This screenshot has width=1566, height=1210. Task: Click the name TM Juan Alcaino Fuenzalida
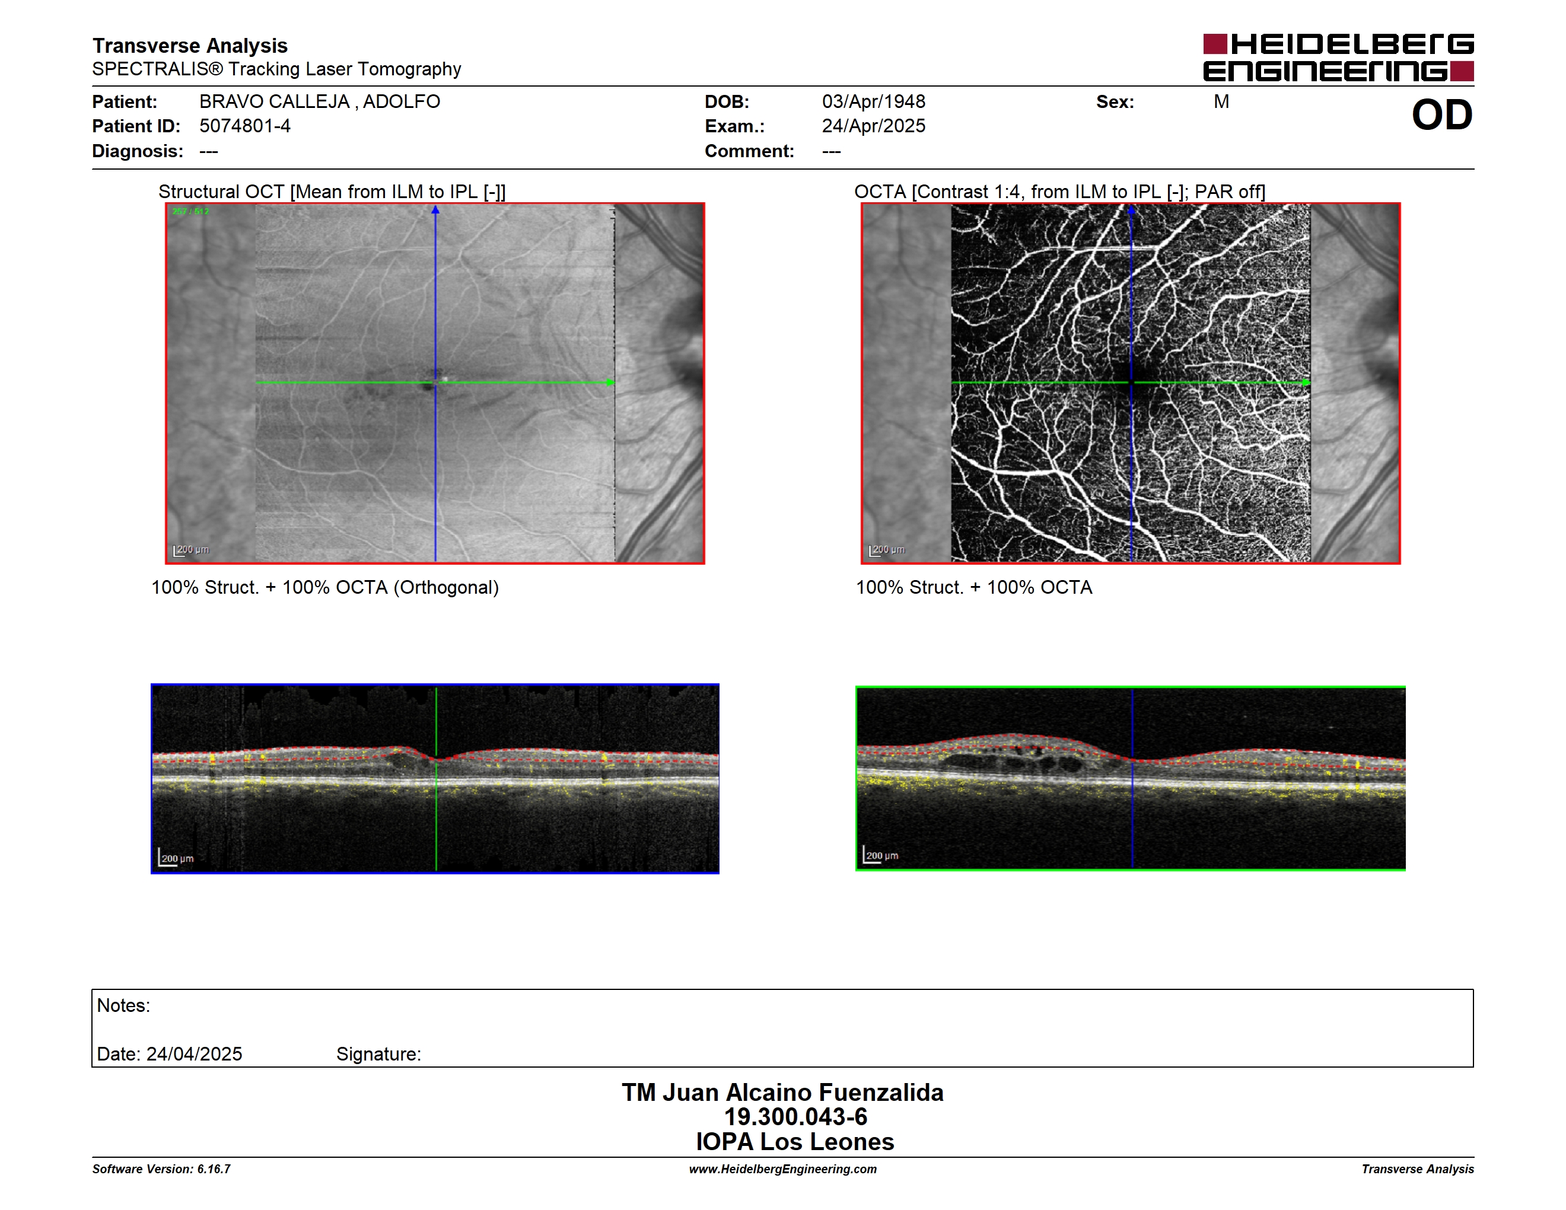(x=782, y=1093)
